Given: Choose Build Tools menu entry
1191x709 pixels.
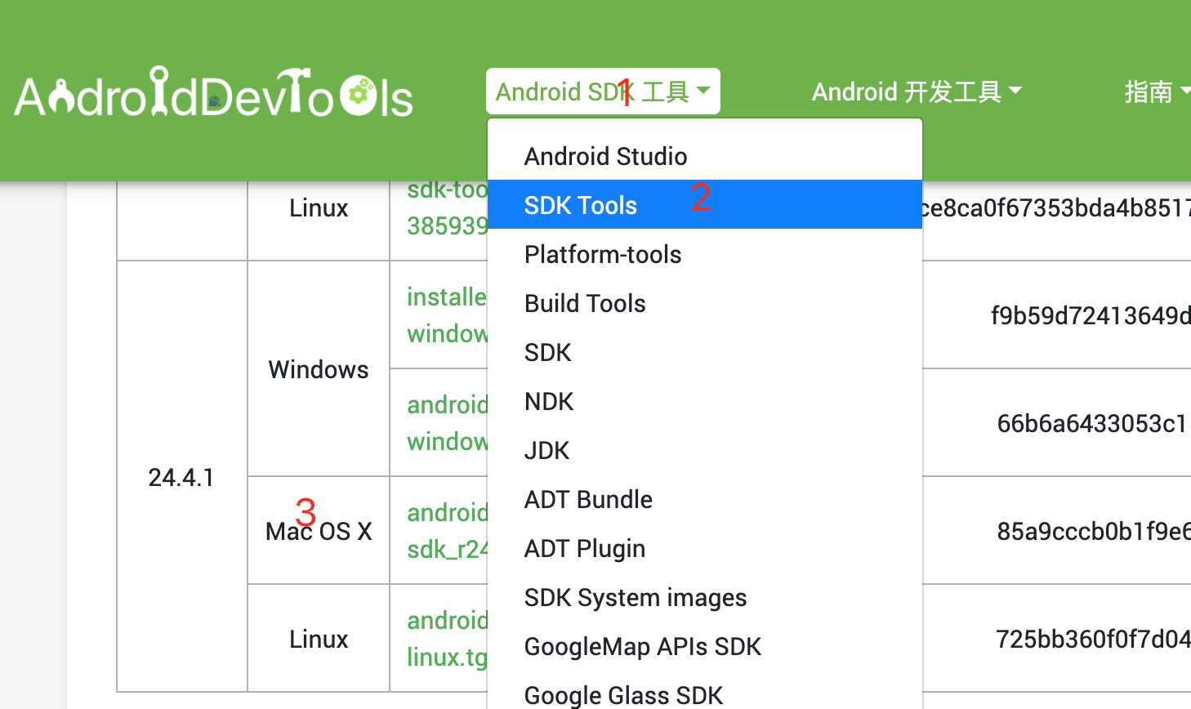Looking at the screenshot, I should point(705,303).
